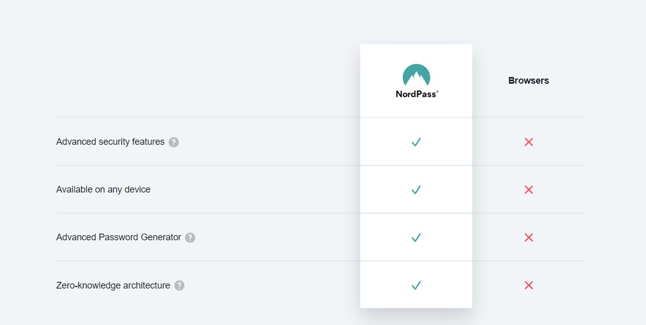Click the Advanced Password Generator label

pyautogui.click(x=118, y=237)
